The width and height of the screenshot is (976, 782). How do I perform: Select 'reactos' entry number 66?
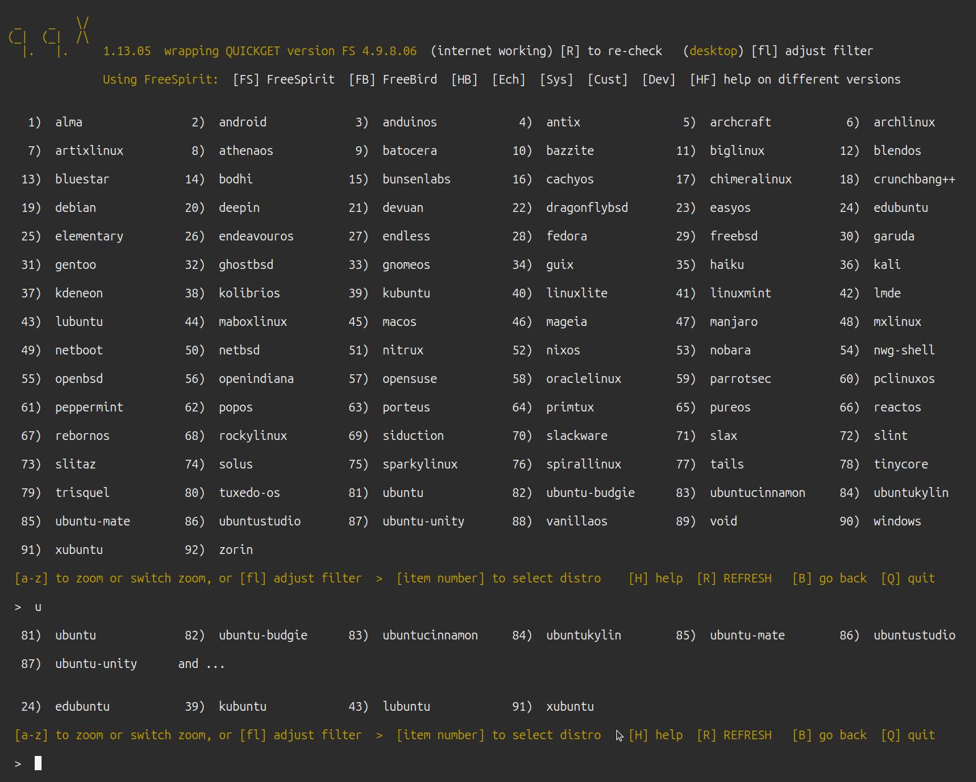click(x=897, y=407)
